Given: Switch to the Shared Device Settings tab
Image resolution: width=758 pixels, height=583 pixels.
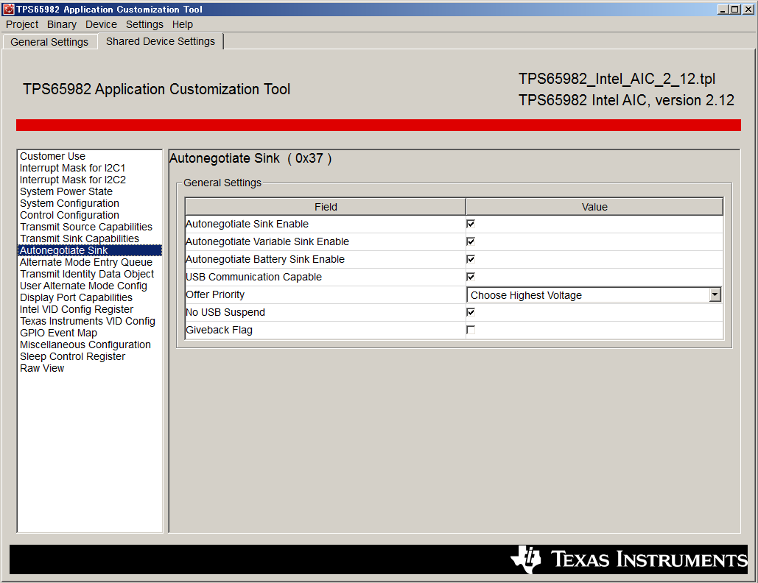Looking at the screenshot, I should (x=161, y=41).
